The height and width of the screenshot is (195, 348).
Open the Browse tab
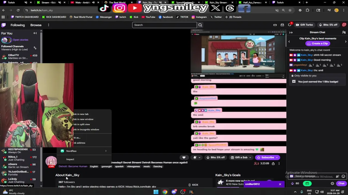tap(36, 25)
